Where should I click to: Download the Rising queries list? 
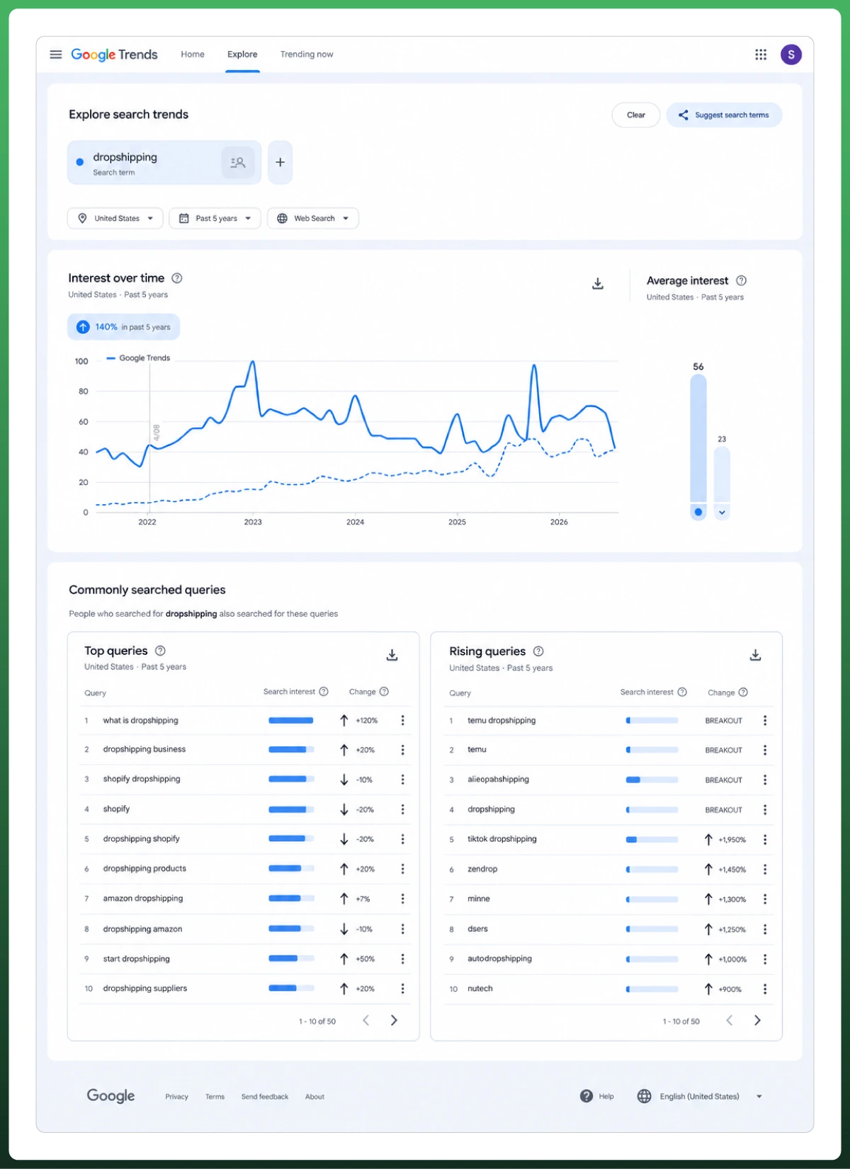(x=756, y=655)
